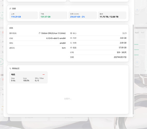147x129 pixels.
Task: Select the 电信 latency monitor card
Action: click(28, 77)
